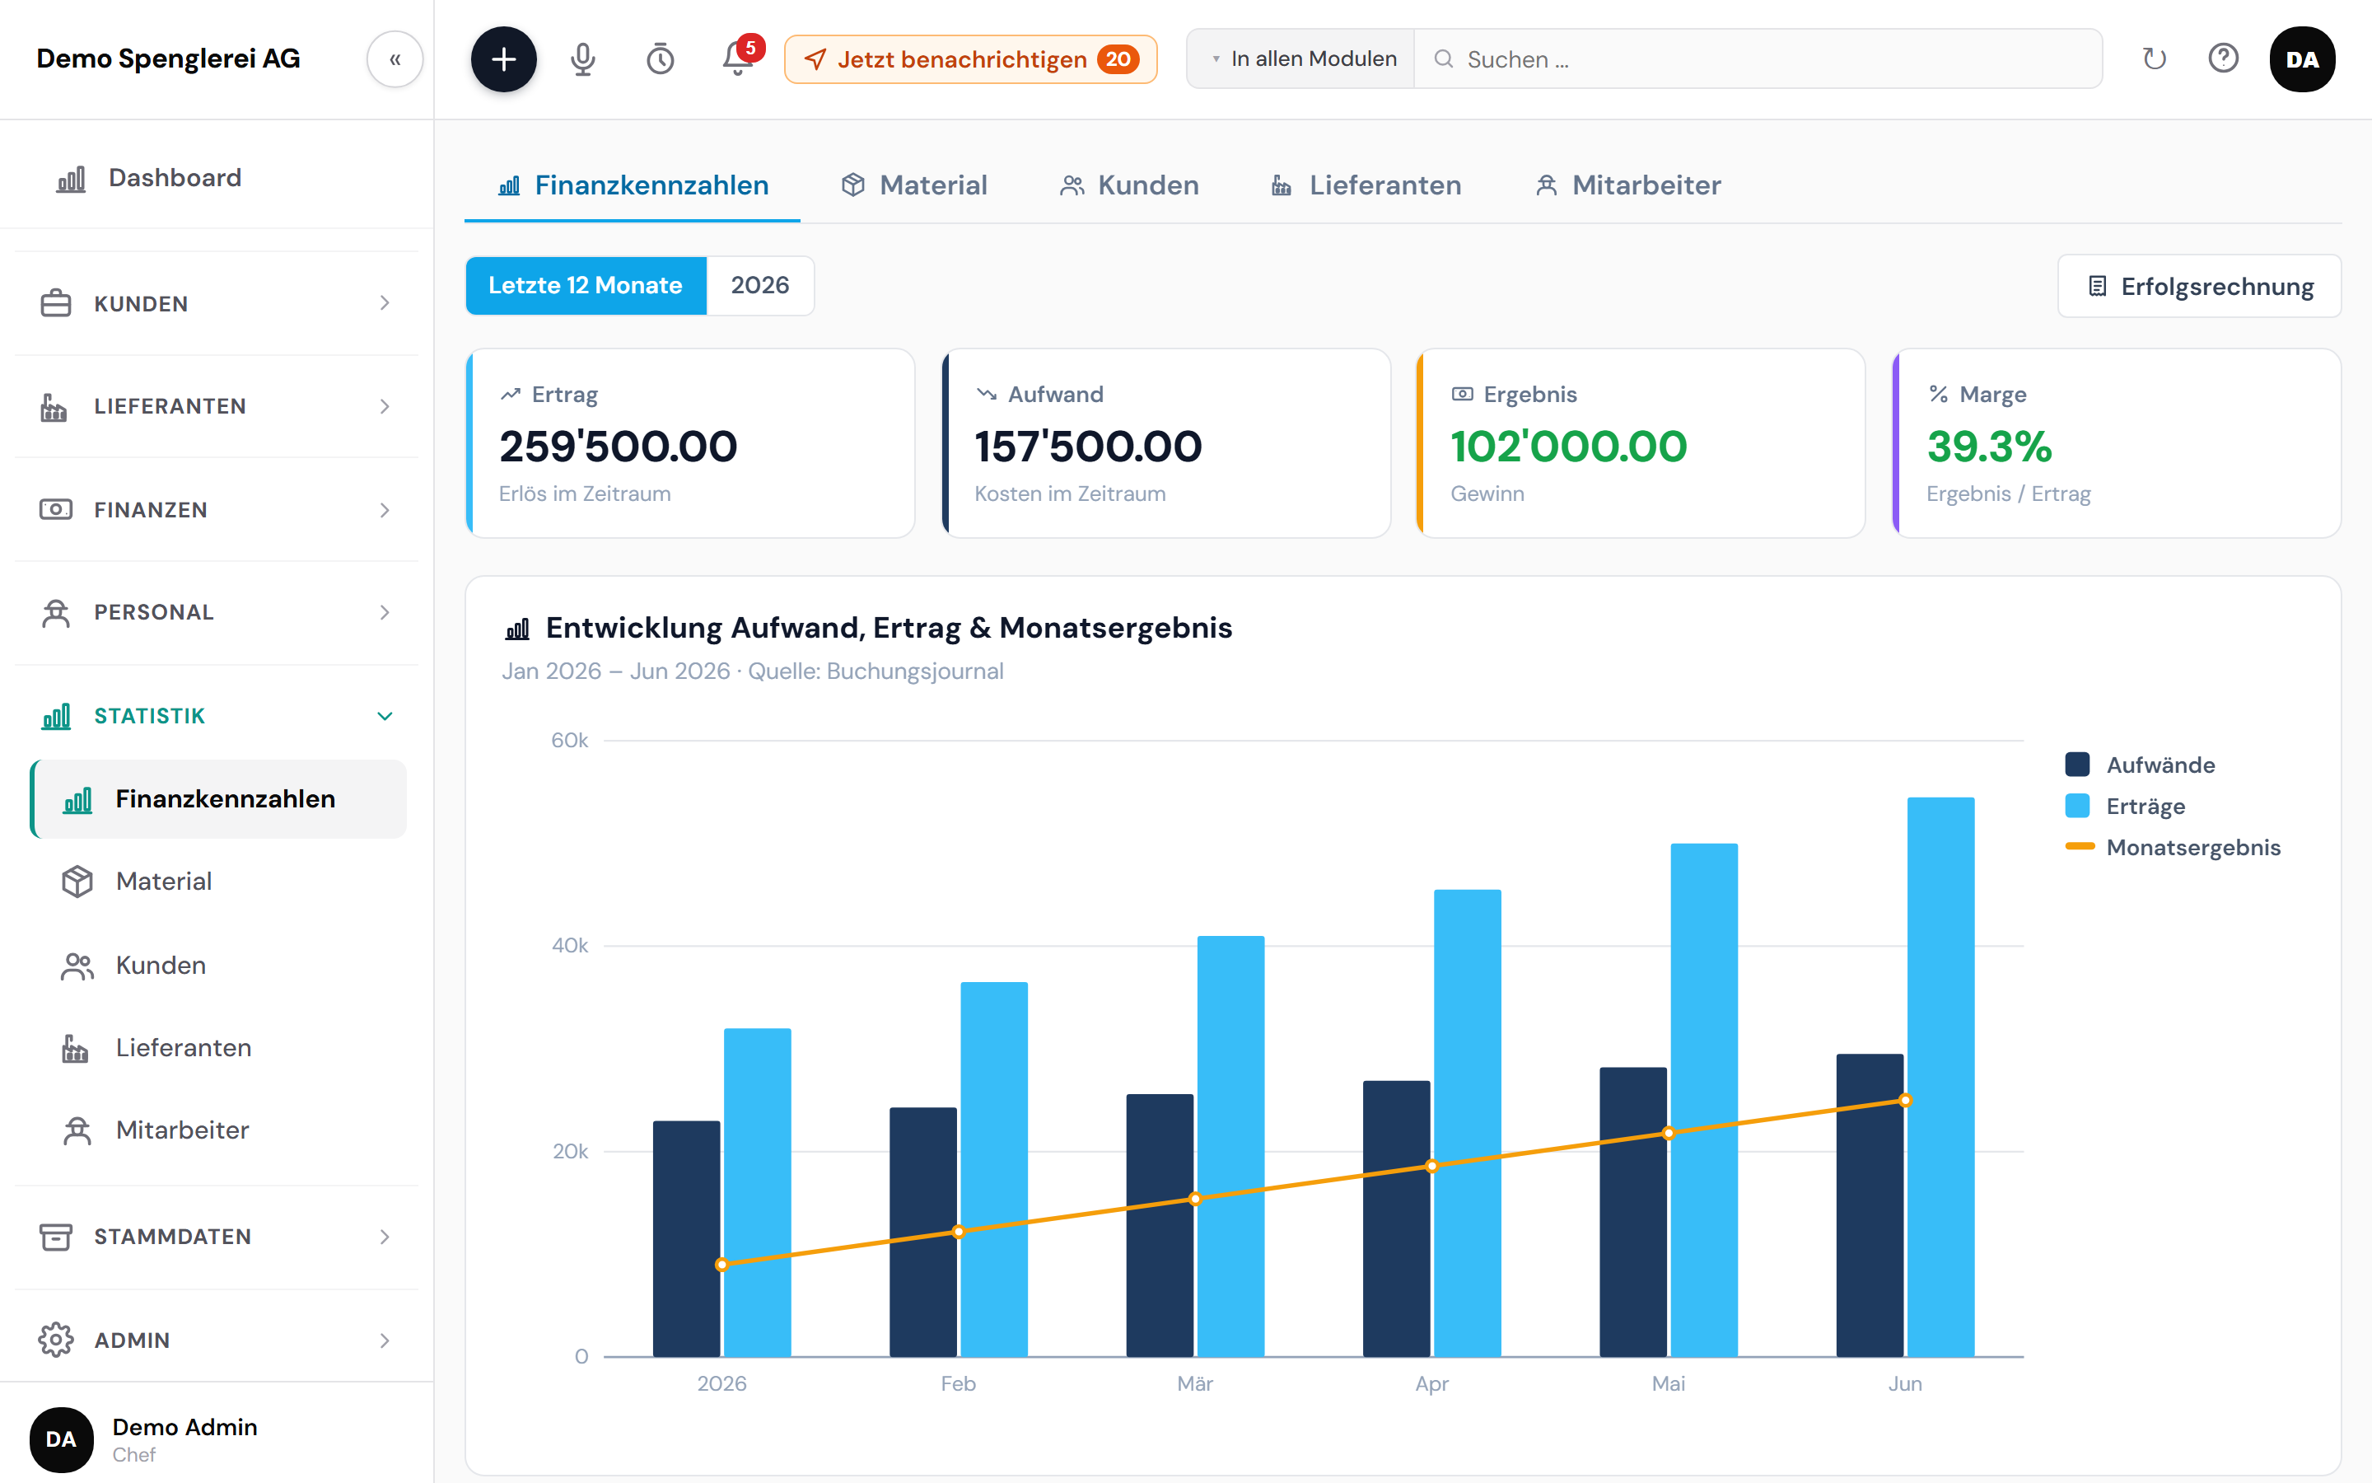Open the stopwatch timer icon
This screenshot has width=2372, height=1483.
coord(660,58)
